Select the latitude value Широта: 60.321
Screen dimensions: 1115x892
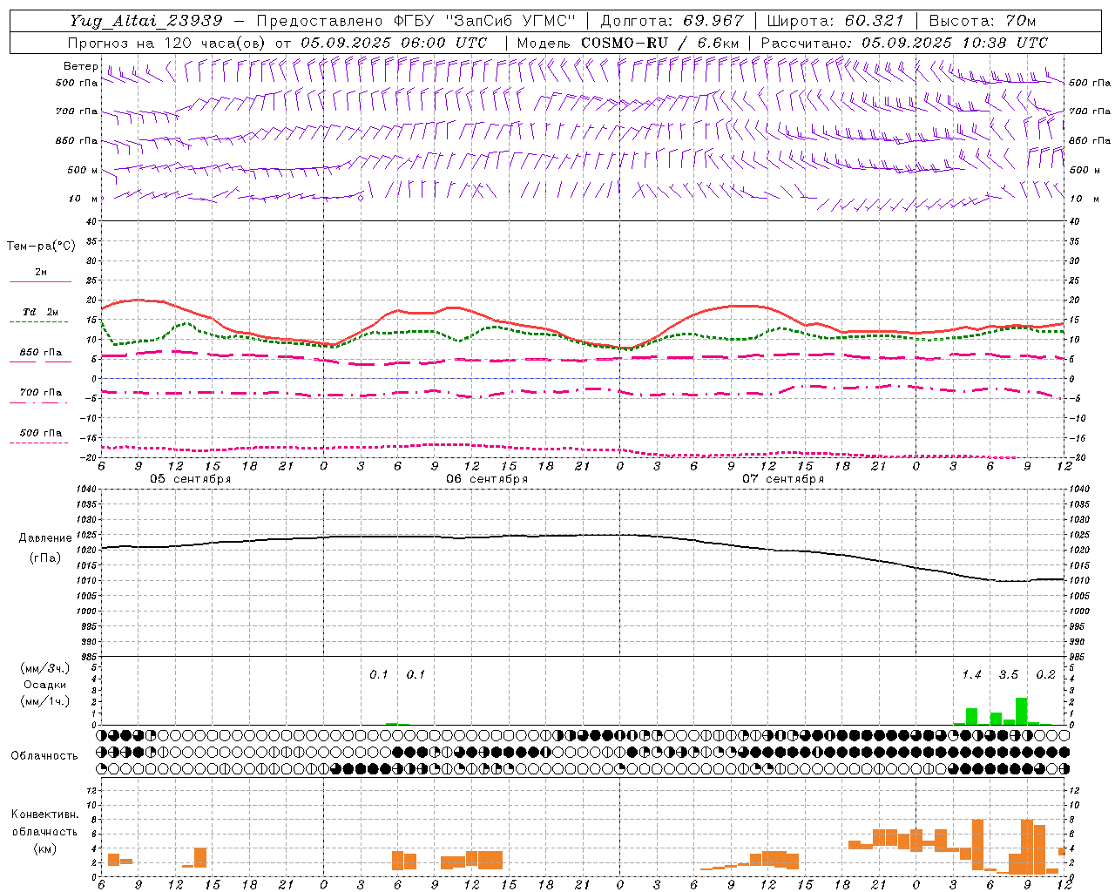[x=835, y=21]
